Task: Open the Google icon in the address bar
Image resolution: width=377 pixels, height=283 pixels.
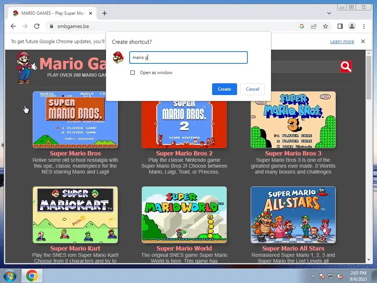Action: click(302, 26)
